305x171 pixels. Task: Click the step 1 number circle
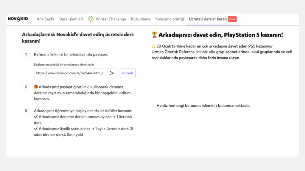[26, 54]
